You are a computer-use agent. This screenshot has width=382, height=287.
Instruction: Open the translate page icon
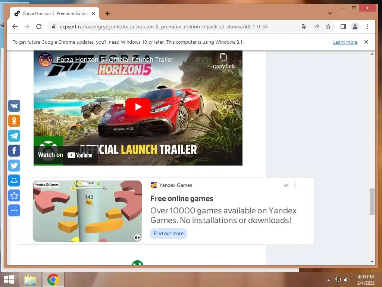pos(304,27)
